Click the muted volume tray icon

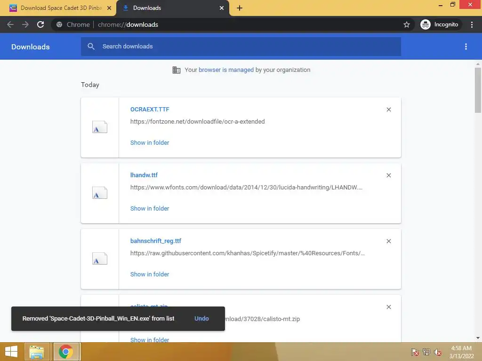(438, 352)
